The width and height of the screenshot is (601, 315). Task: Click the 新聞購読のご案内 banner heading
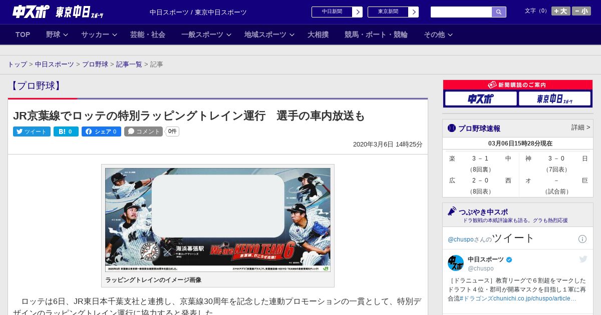pyautogui.click(x=518, y=85)
